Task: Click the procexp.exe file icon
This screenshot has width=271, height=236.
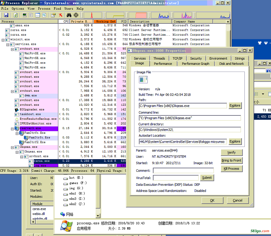Action: [66, 226]
